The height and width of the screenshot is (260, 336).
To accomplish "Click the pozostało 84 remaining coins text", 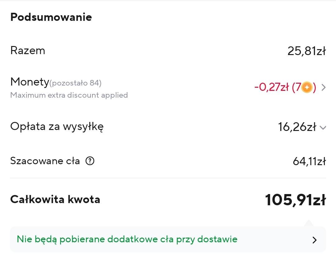I will pyautogui.click(x=75, y=83).
